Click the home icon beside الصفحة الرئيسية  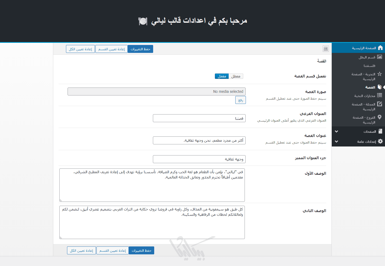[380, 48]
